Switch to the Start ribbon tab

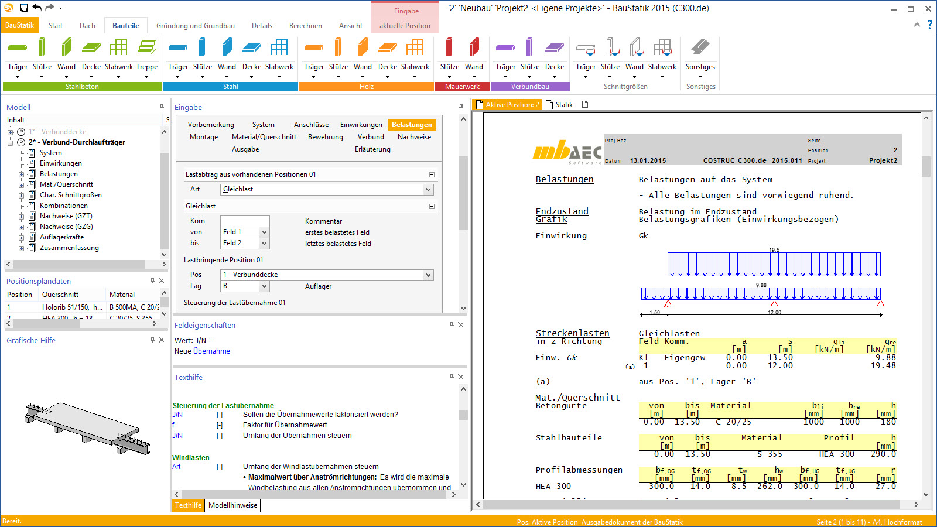point(56,25)
